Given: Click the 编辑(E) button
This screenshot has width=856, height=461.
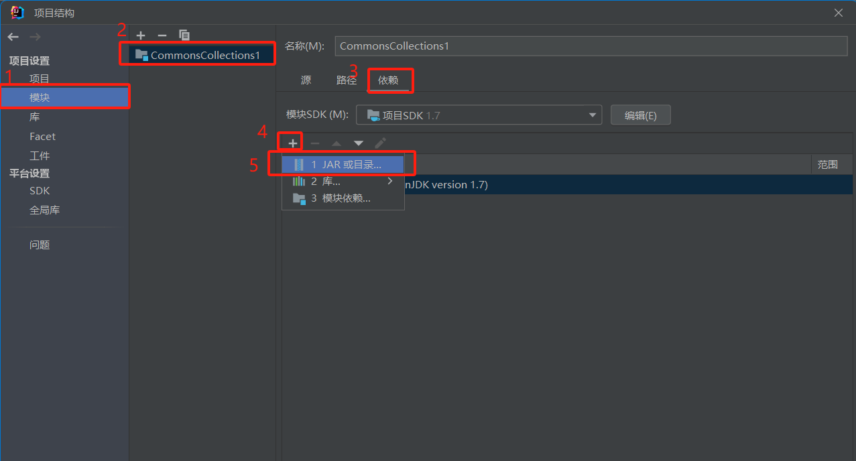Looking at the screenshot, I should pos(640,115).
